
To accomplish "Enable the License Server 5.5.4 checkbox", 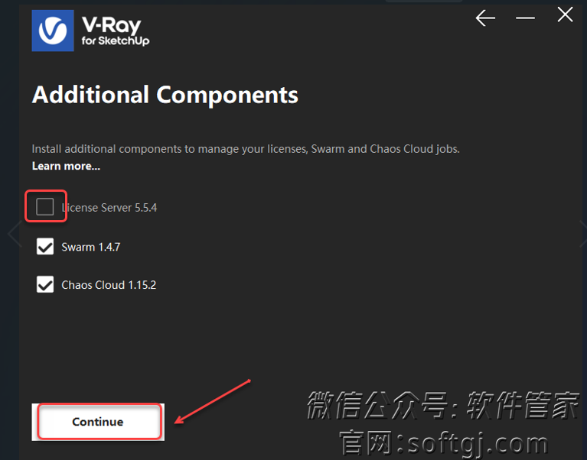I will [x=45, y=207].
